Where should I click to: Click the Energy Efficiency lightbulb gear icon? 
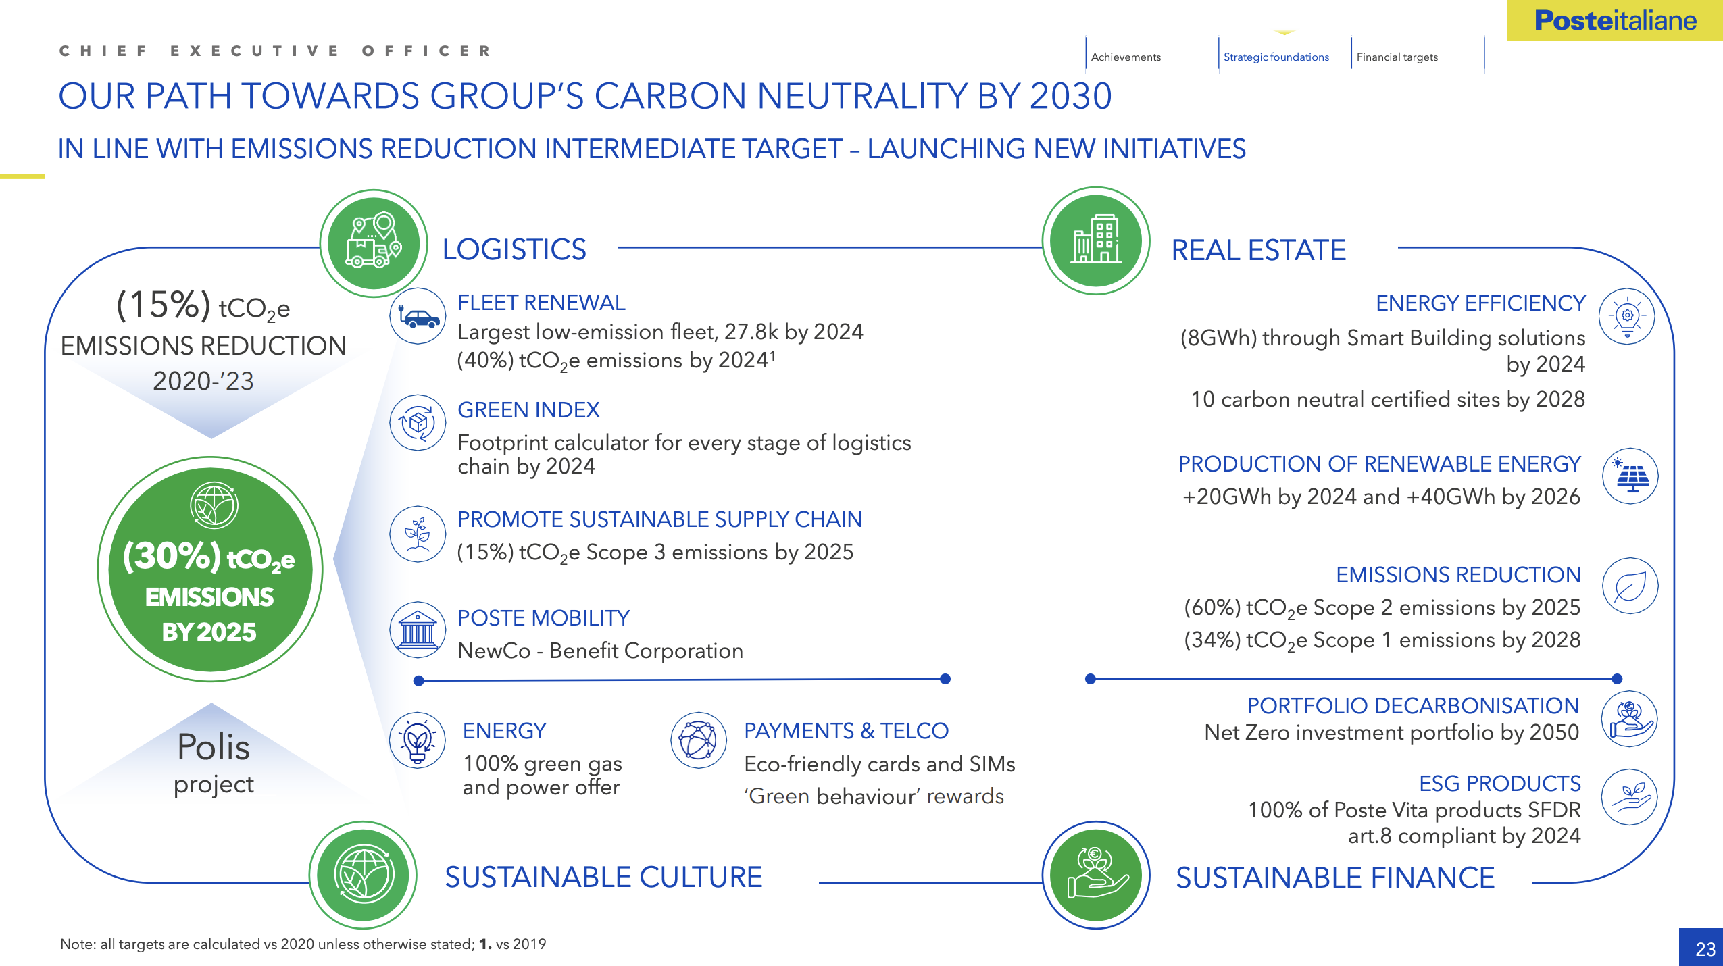[x=1626, y=316]
